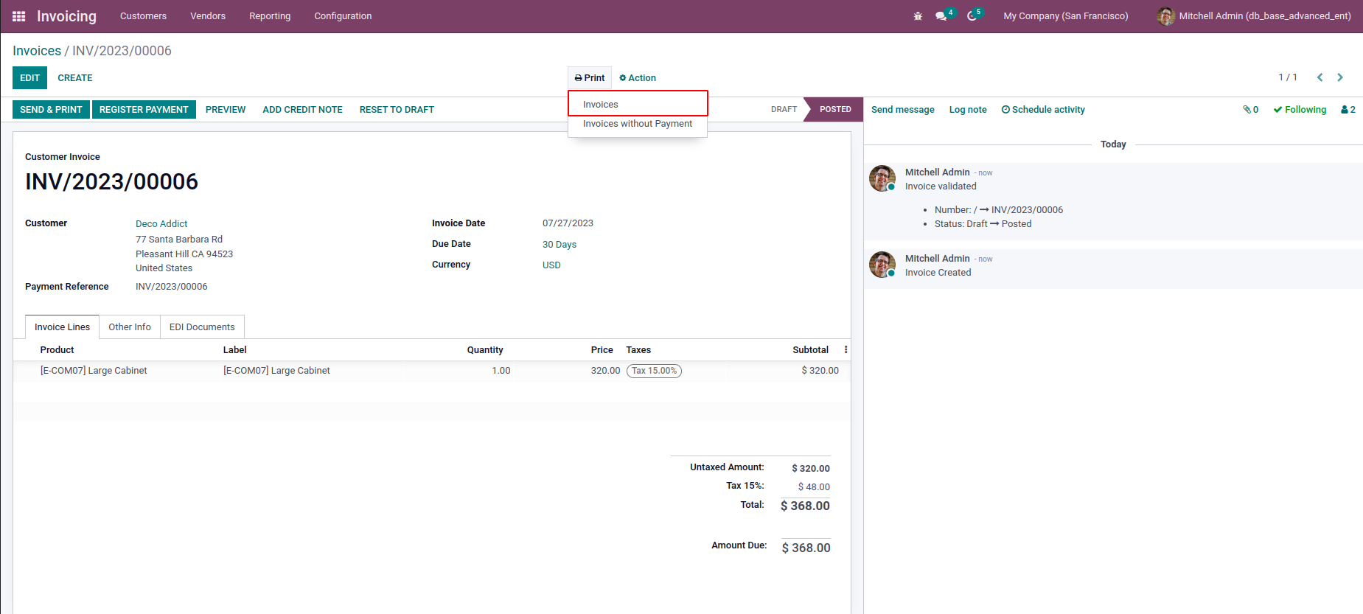The width and height of the screenshot is (1363, 614).
Task: Toggle the Following subscription button
Action: click(x=1300, y=110)
